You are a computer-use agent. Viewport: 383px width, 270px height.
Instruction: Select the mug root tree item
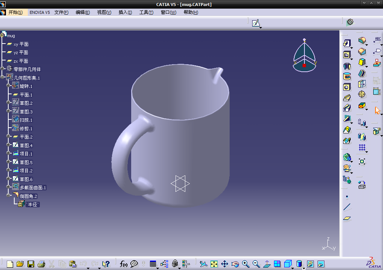(11, 36)
